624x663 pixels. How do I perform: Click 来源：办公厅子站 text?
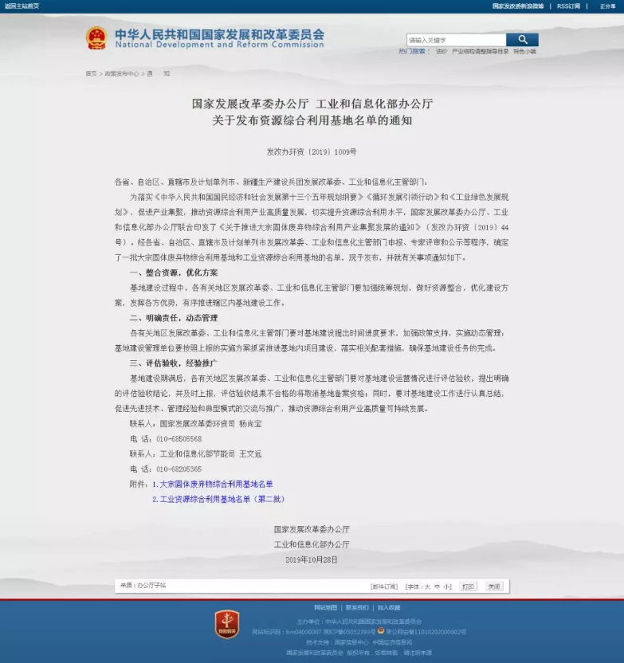[x=143, y=586]
